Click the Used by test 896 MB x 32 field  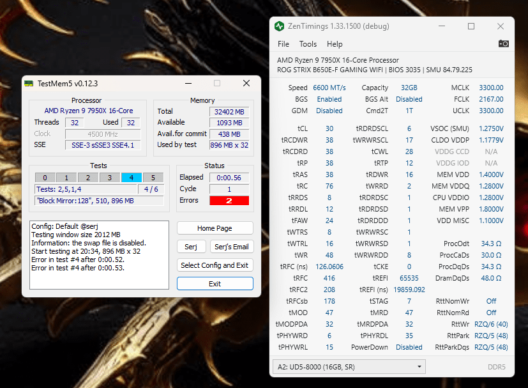coord(229,145)
